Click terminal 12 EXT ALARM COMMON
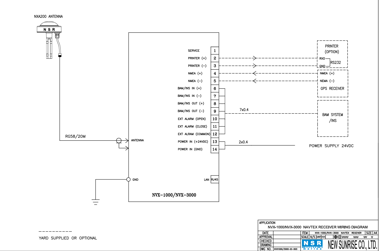 pyautogui.click(x=215, y=134)
